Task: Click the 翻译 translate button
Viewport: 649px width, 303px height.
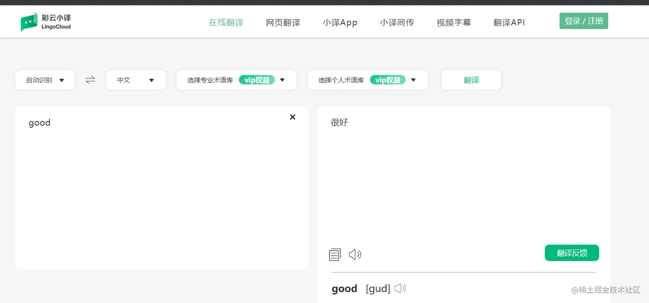Action: click(471, 80)
